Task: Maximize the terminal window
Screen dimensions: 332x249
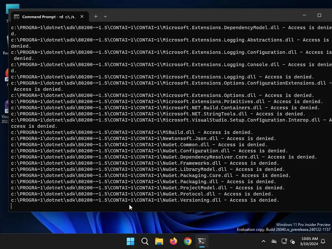Action: pos(319,15)
